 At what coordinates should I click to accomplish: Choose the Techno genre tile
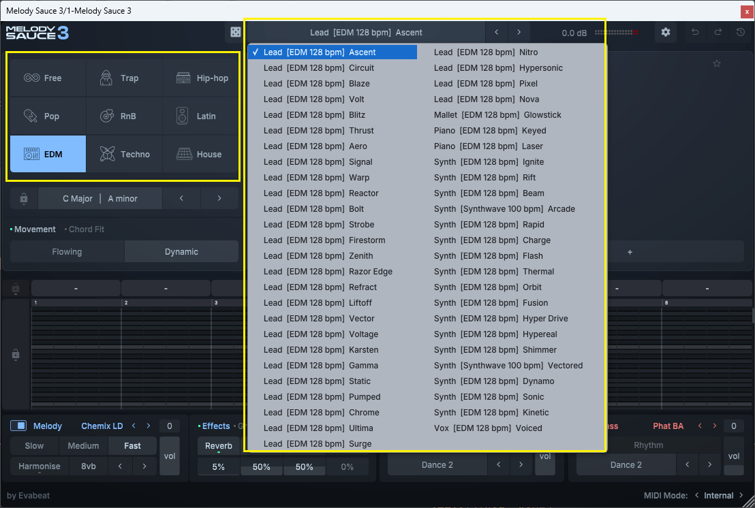coord(123,155)
